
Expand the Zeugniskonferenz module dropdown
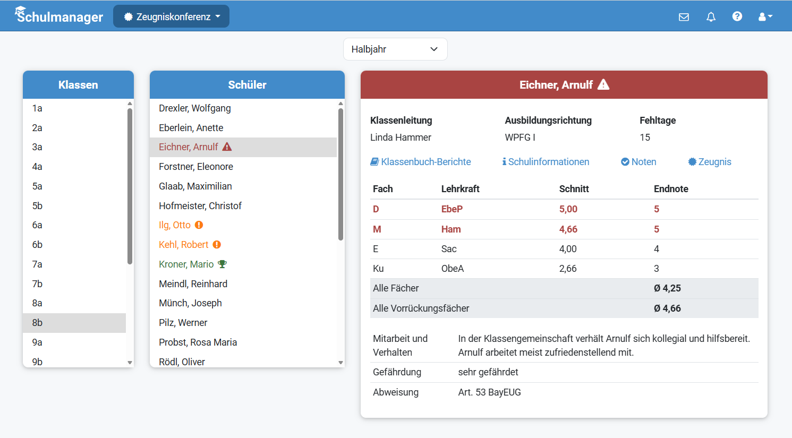point(171,16)
